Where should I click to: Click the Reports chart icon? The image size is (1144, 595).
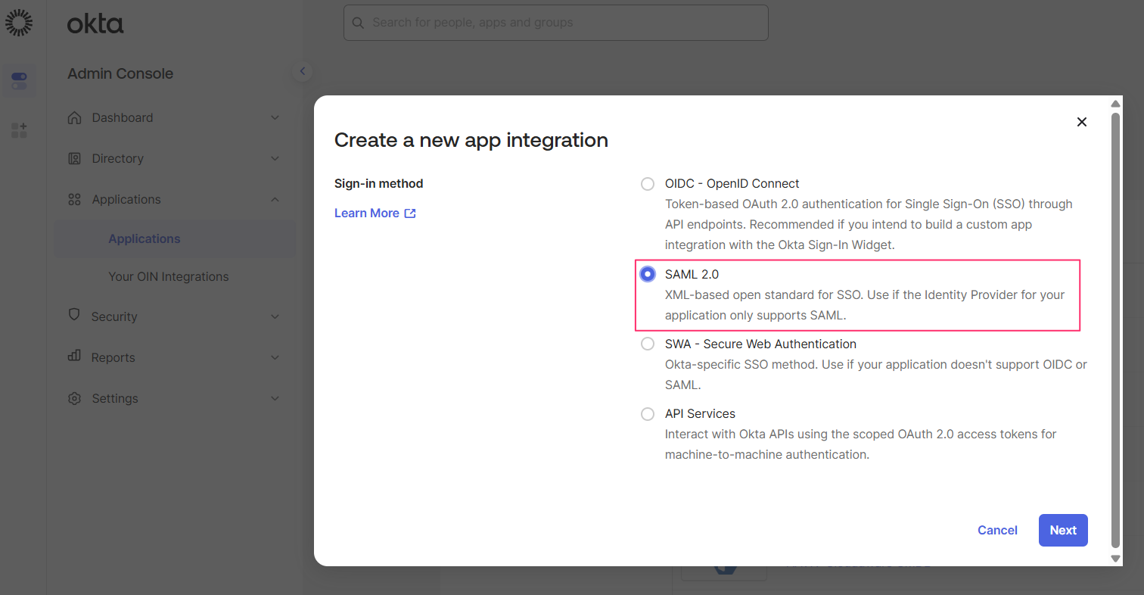(73, 357)
